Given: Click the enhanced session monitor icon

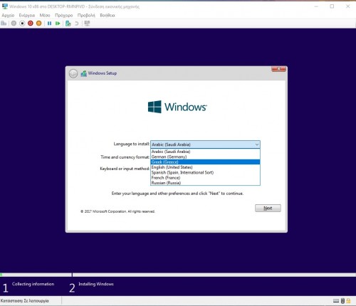Looking at the screenshot, I should pos(87,23).
